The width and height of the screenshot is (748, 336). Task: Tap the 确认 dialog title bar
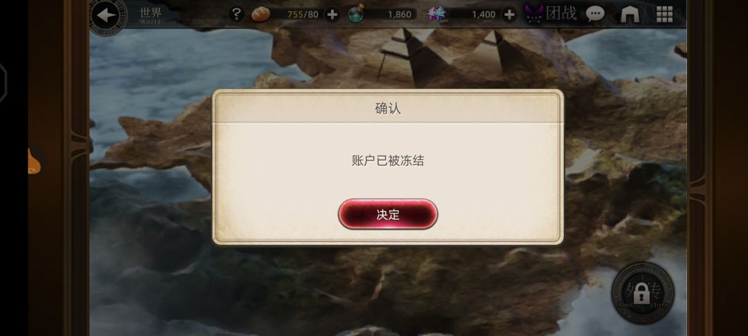388,108
